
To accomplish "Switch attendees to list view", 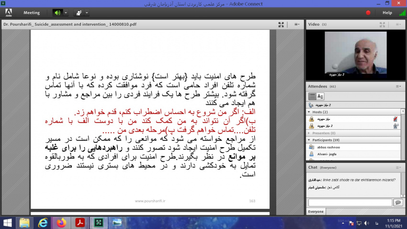I will 312,96.
